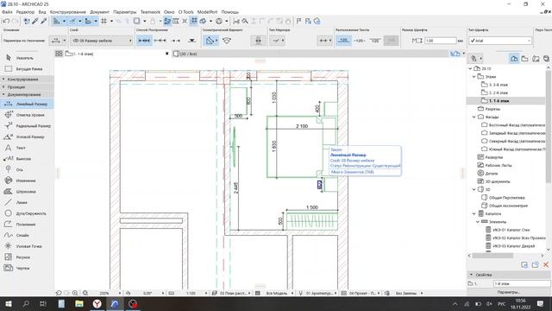Select the Polyline (Полилиния) tool
Image resolution: width=552 pixels, height=311 pixels.
(x=27, y=225)
